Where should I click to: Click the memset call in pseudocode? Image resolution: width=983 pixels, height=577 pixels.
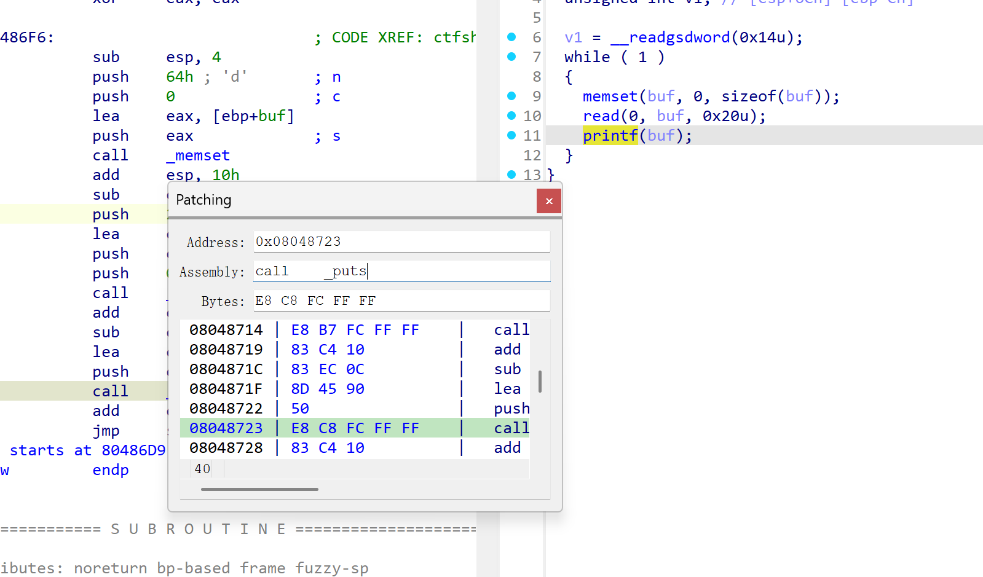(610, 96)
